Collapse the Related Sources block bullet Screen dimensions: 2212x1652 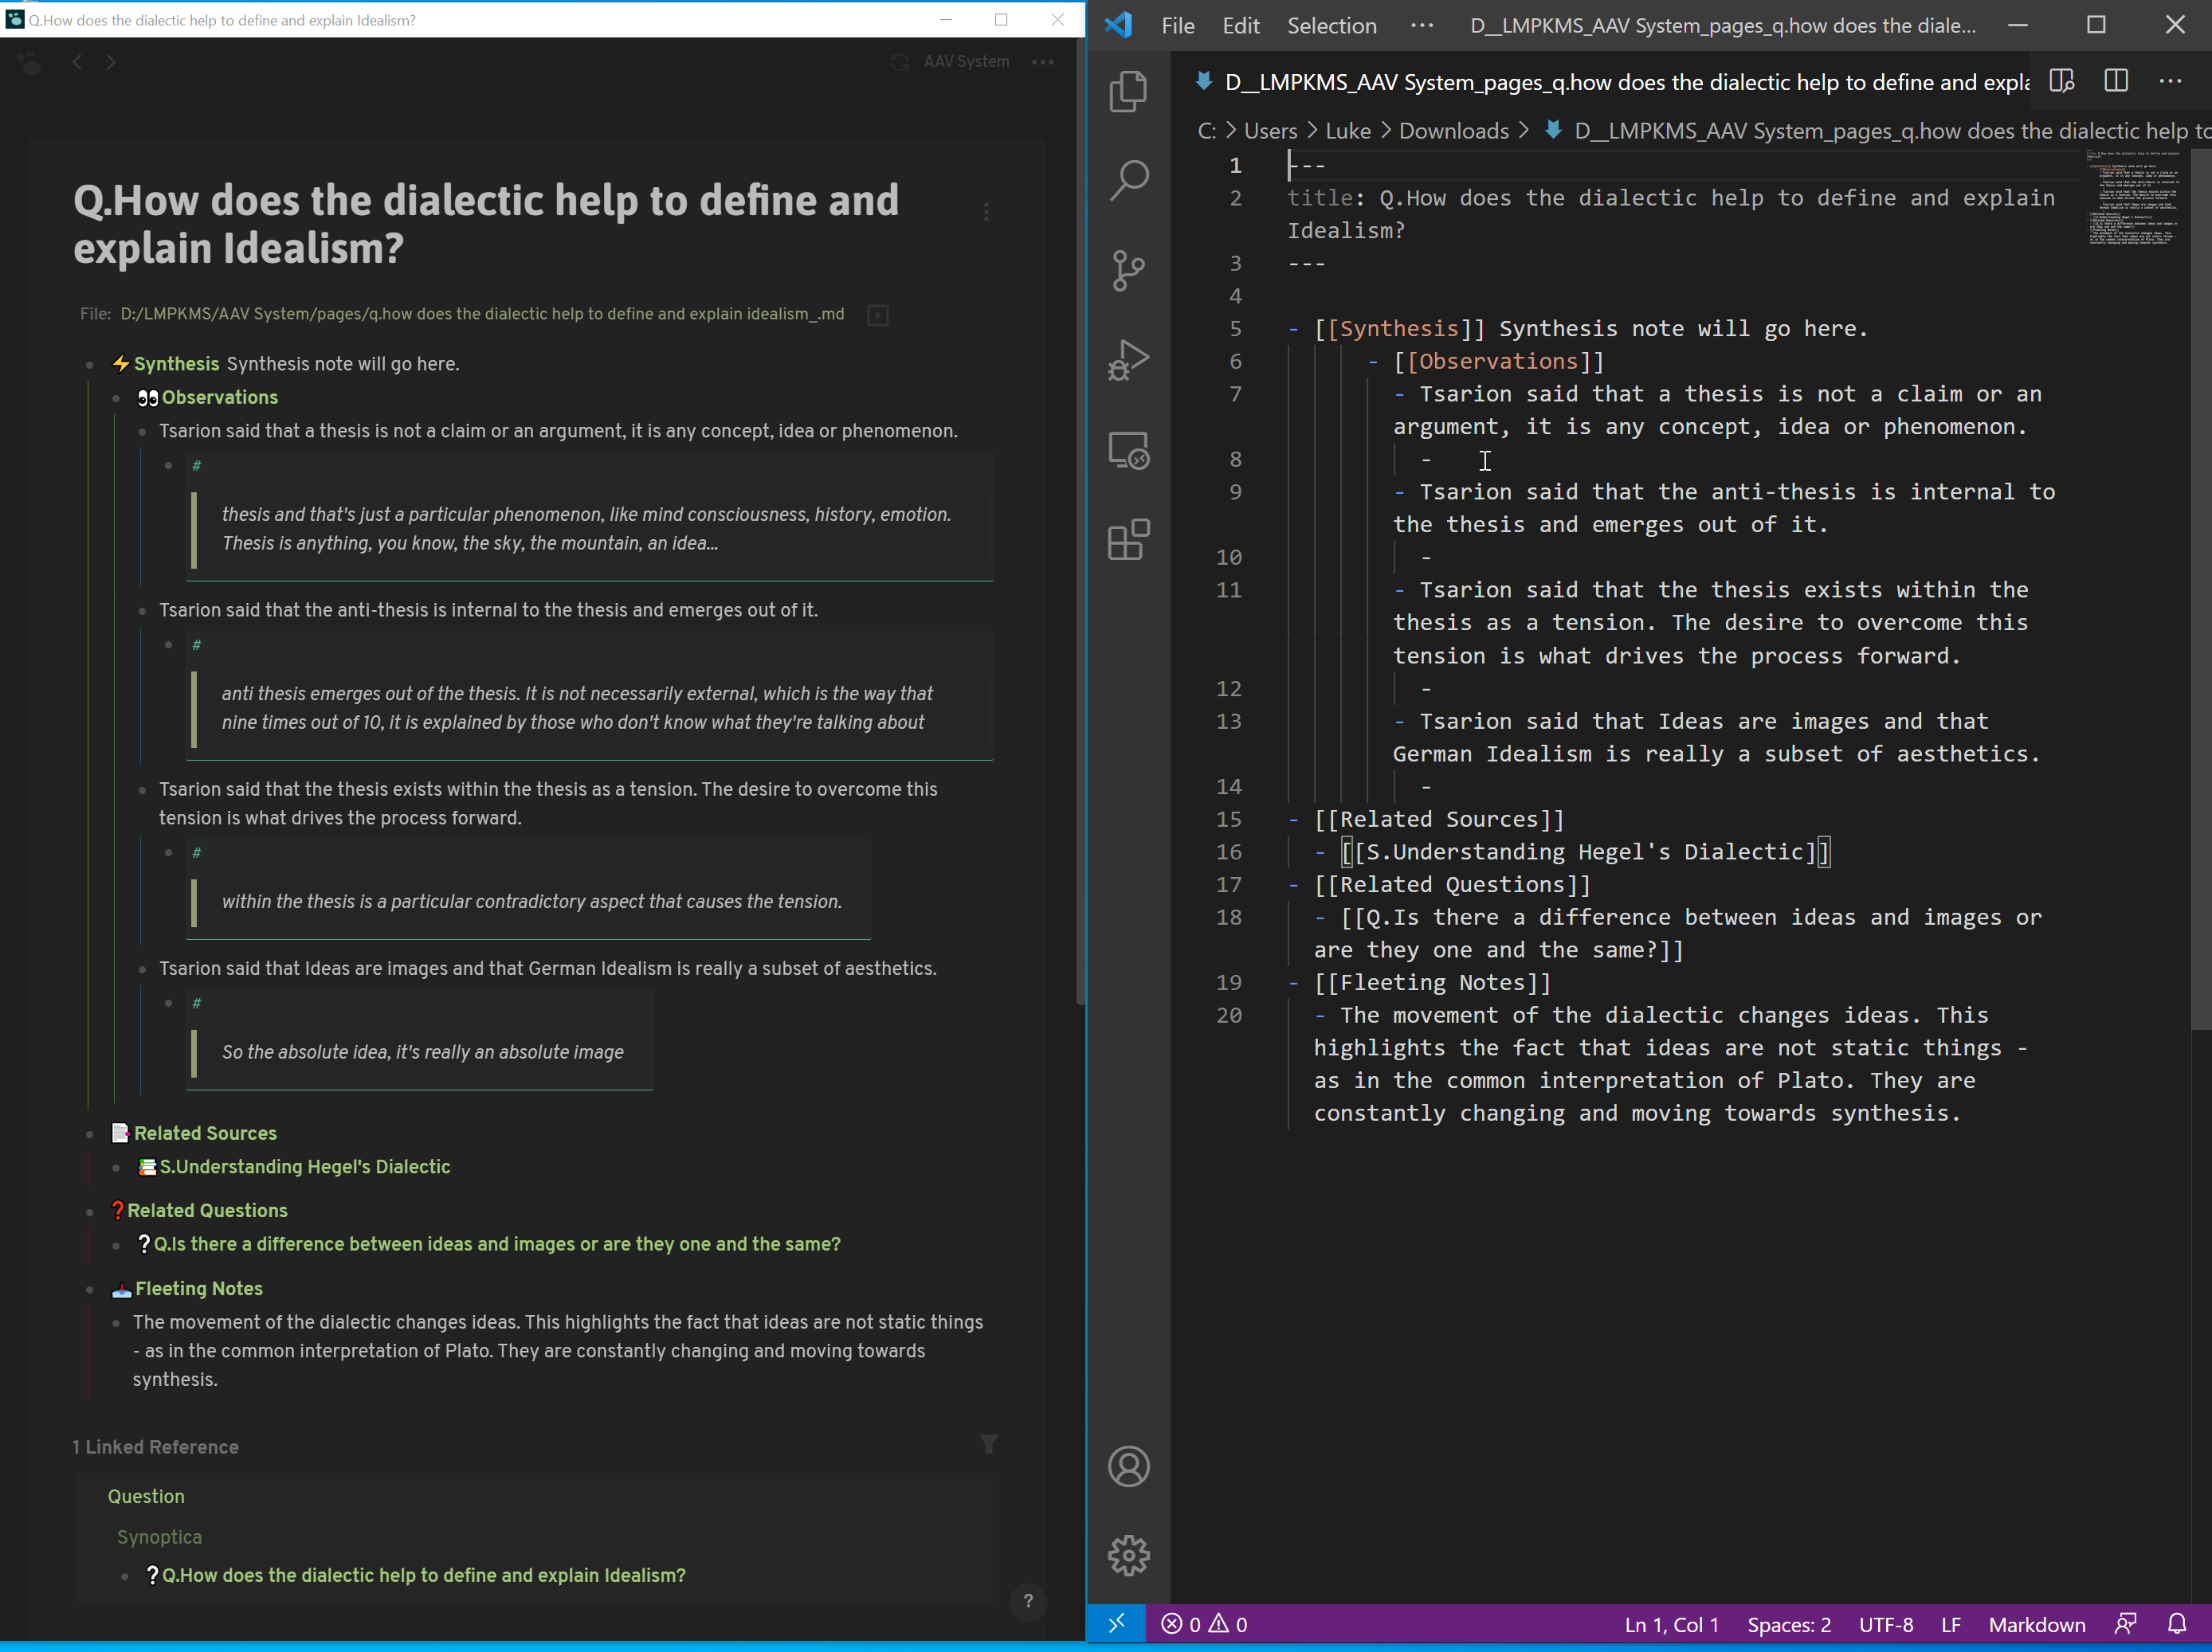click(89, 1133)
